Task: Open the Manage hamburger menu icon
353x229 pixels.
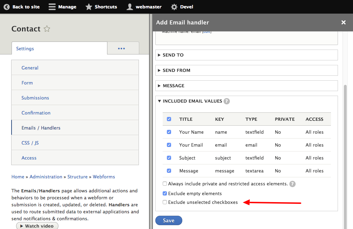Action: 52,7
